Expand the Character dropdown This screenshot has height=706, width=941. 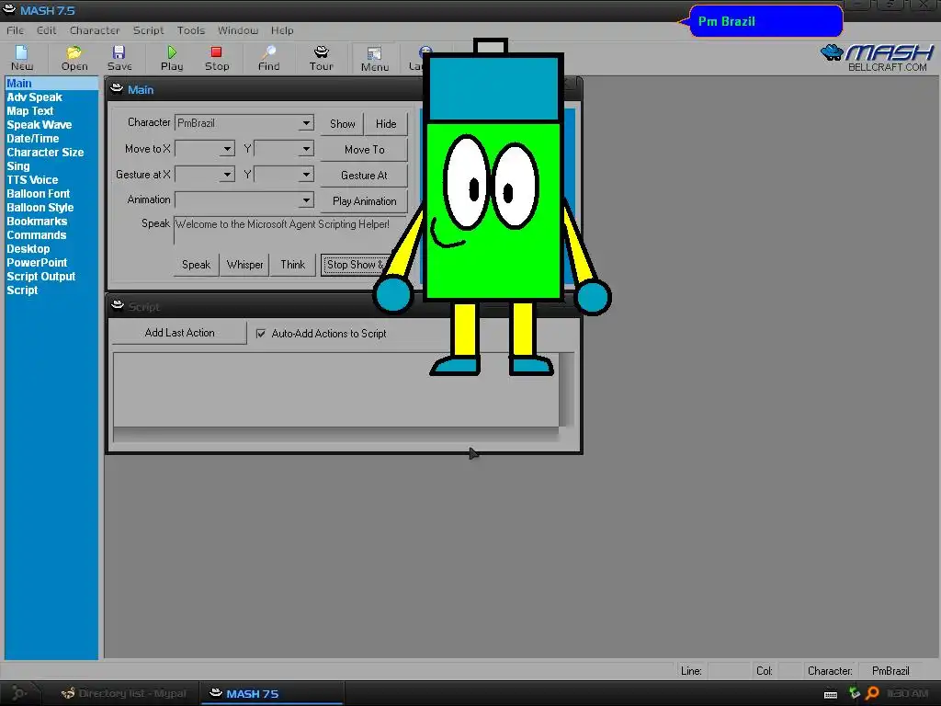(x=306, y=123)
